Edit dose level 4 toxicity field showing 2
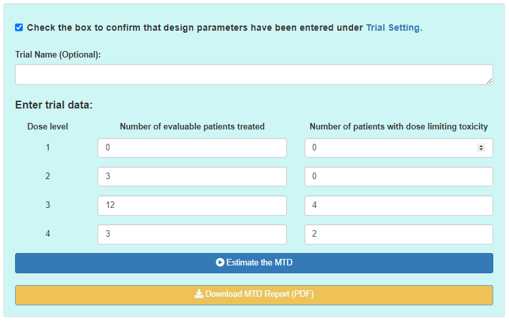Viewport: 509px width, 321px height. pos(398,234)
